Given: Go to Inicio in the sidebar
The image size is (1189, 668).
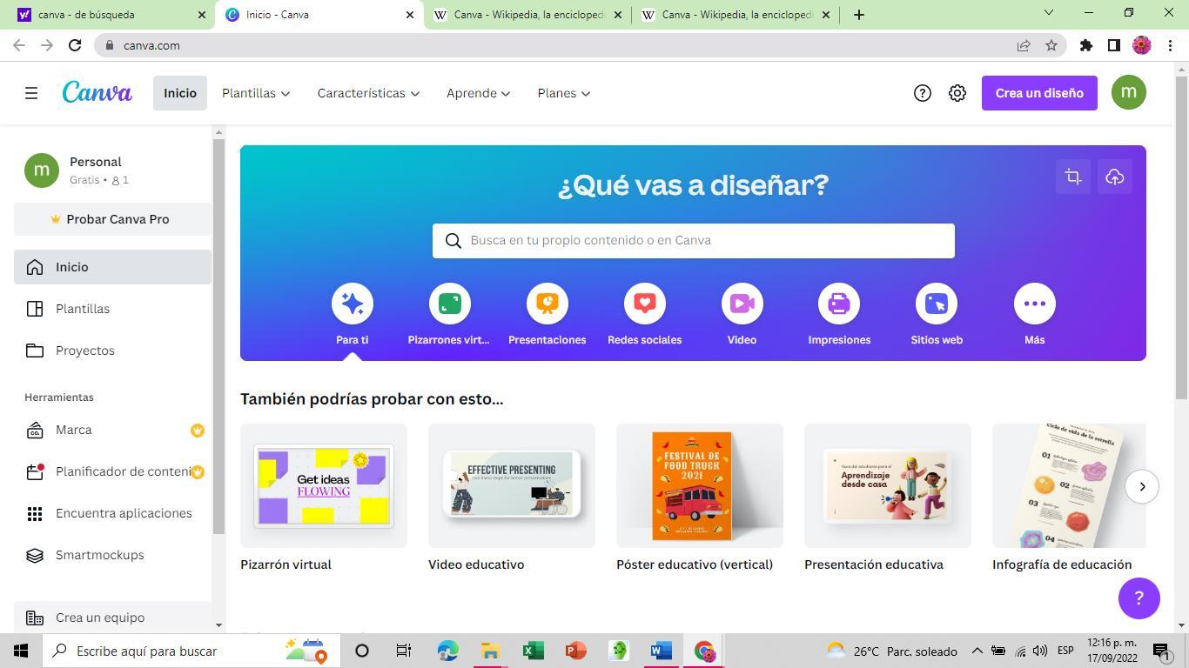Looking at the screenshot, I should (x=112, y=267).
